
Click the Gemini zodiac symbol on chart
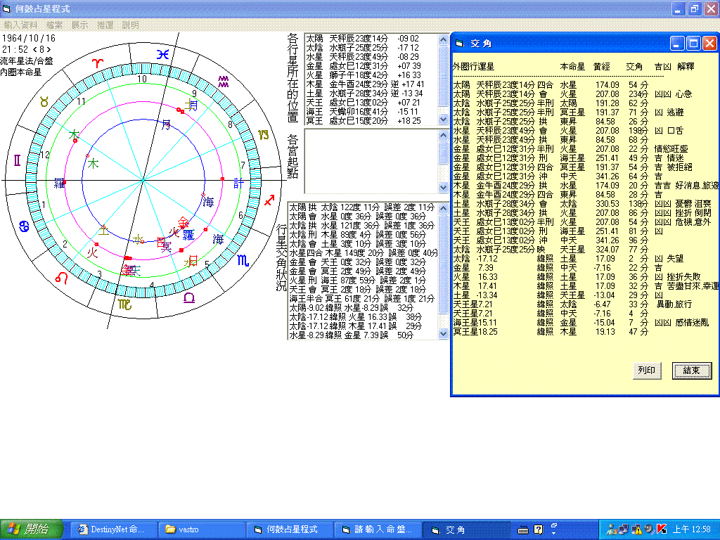point(17,161)
